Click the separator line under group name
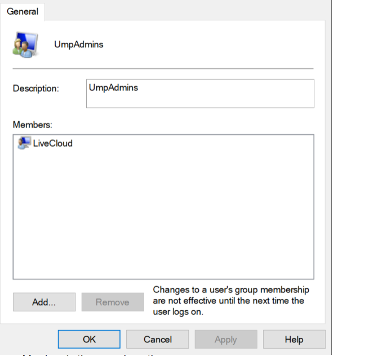The width and height of the screenshot is (378, 356). (163, 68)
